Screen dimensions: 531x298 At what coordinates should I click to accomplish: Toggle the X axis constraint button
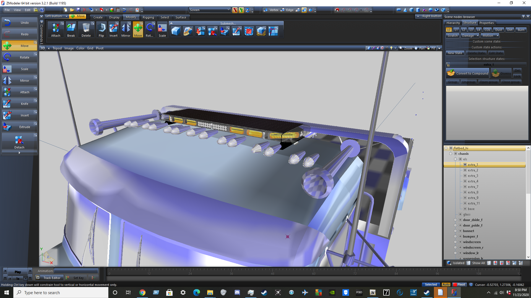(x=235, y=10)
